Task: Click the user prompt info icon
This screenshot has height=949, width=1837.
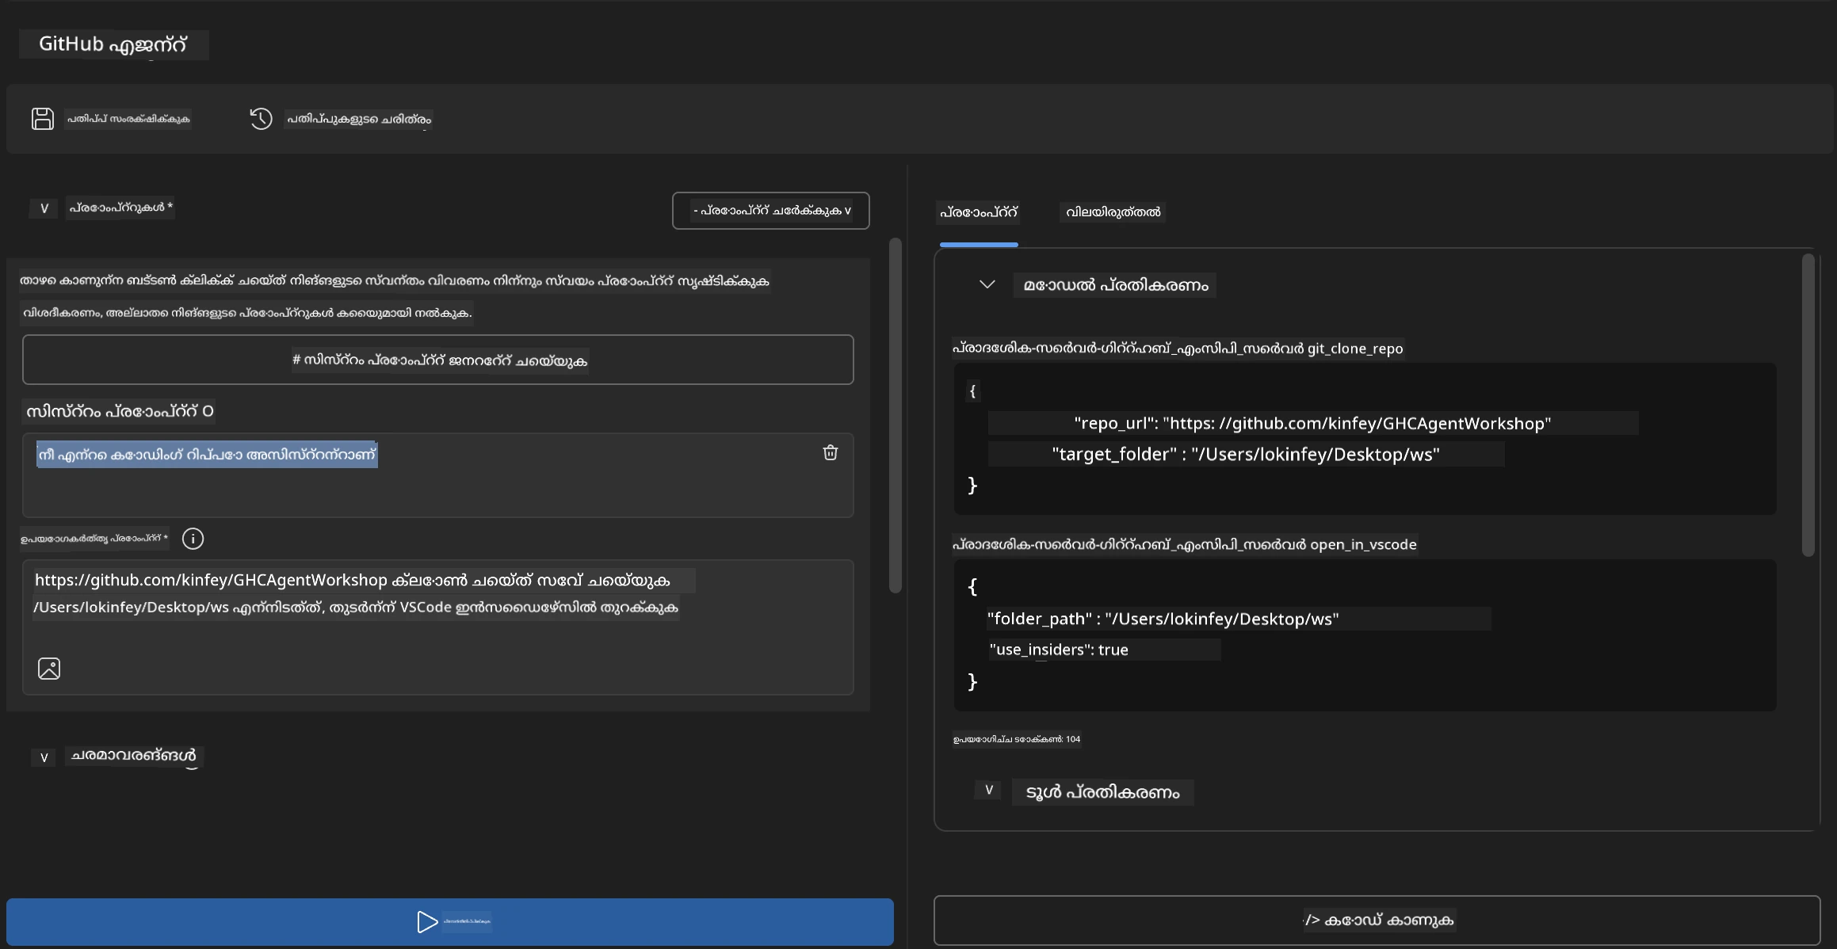Action: pyautogui.click(x=193, y=539)
